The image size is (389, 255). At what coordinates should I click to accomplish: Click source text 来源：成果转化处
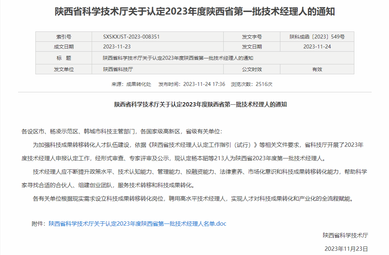[131, 84]
